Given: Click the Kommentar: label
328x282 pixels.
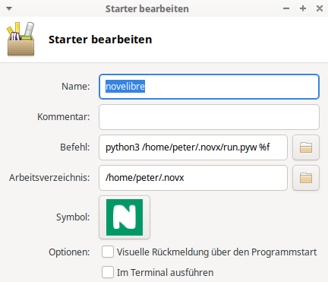Looking at the screenshot, I should (64, 117).
